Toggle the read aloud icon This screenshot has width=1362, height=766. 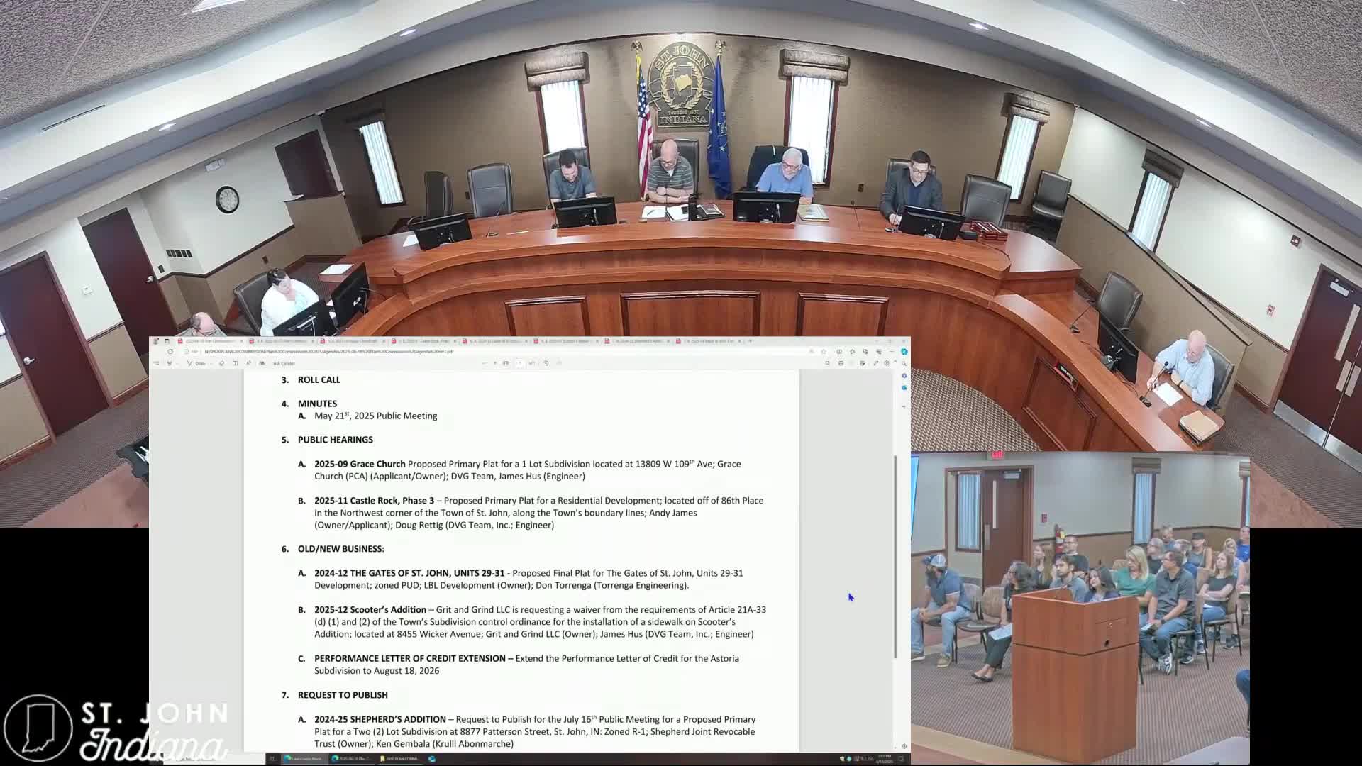pyautogui.click(x=248, y=363)
